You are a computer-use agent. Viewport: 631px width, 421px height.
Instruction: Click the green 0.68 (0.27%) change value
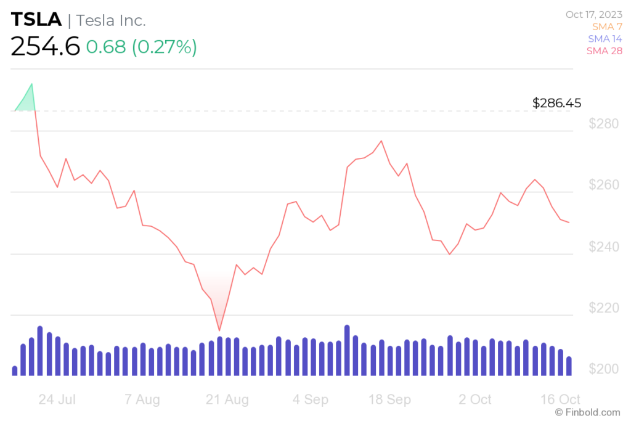[141, 47]
